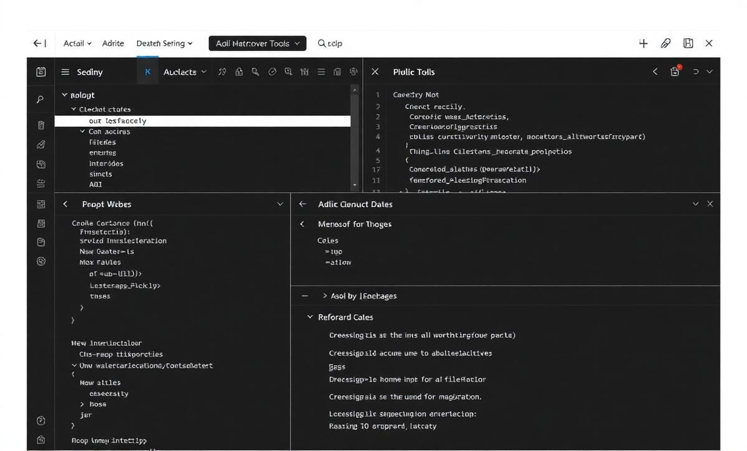This screenshot has height=451, width=747.
Task: Click the left arrow beside Adlic Gienuct Dates
Action: (303, 204)
